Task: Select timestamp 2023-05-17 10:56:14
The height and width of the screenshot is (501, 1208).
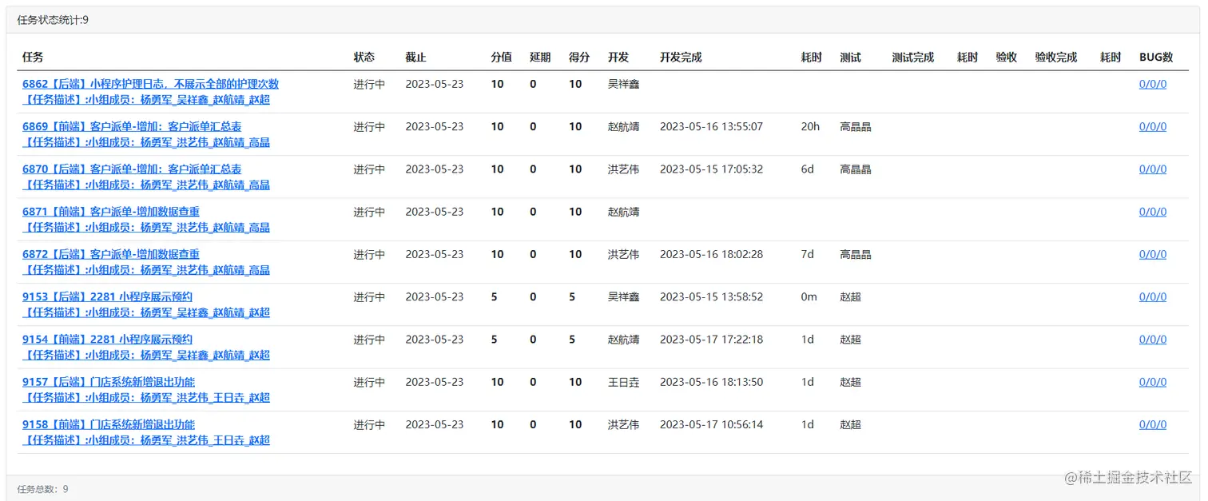Action: 711,424
